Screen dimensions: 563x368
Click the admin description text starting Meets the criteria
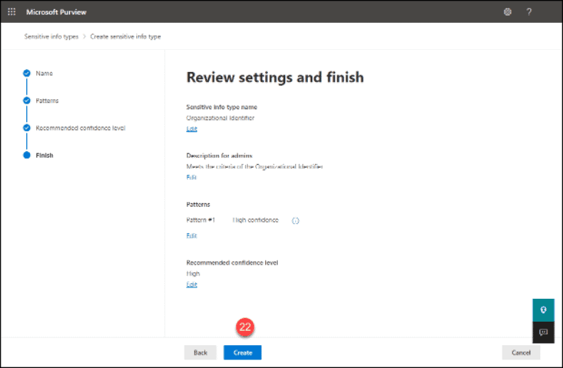tap(254, 166)
